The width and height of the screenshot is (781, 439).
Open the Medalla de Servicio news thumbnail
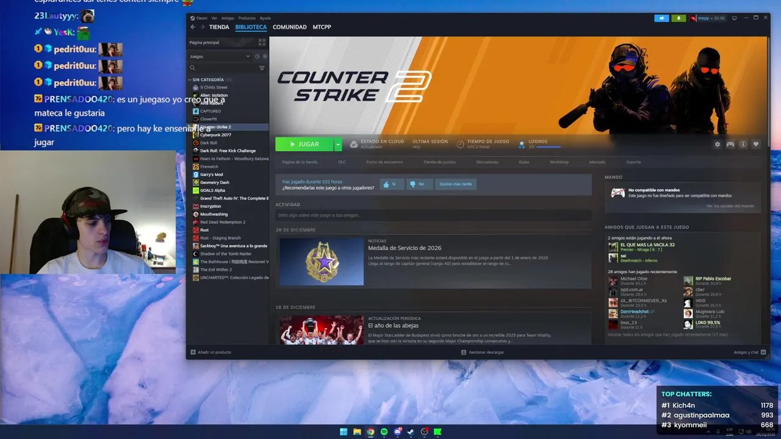[322, 262]
